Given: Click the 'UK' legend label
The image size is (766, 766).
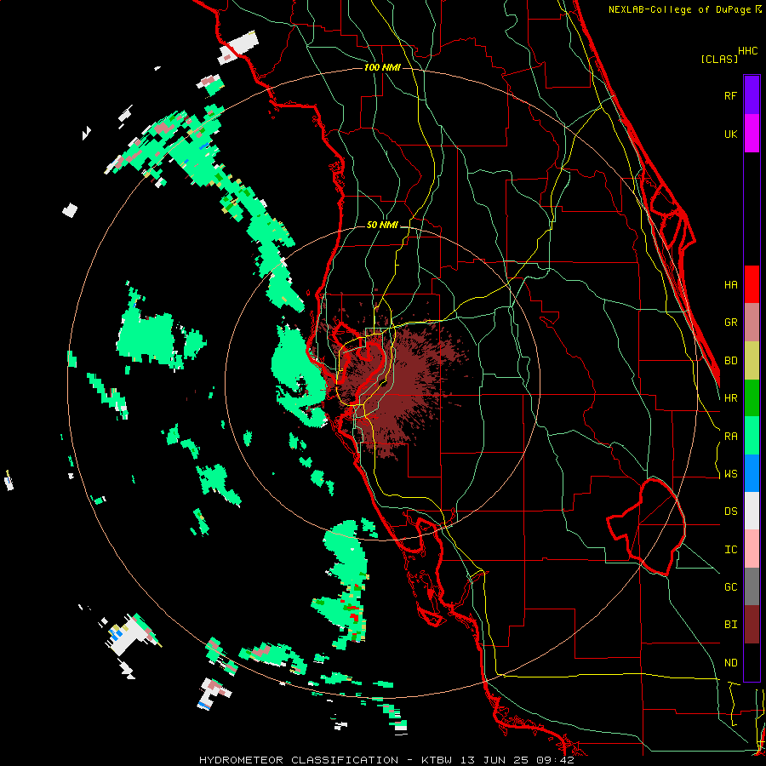Looking at the screenshot, I should pyautogui.click(x=731, y=134).
